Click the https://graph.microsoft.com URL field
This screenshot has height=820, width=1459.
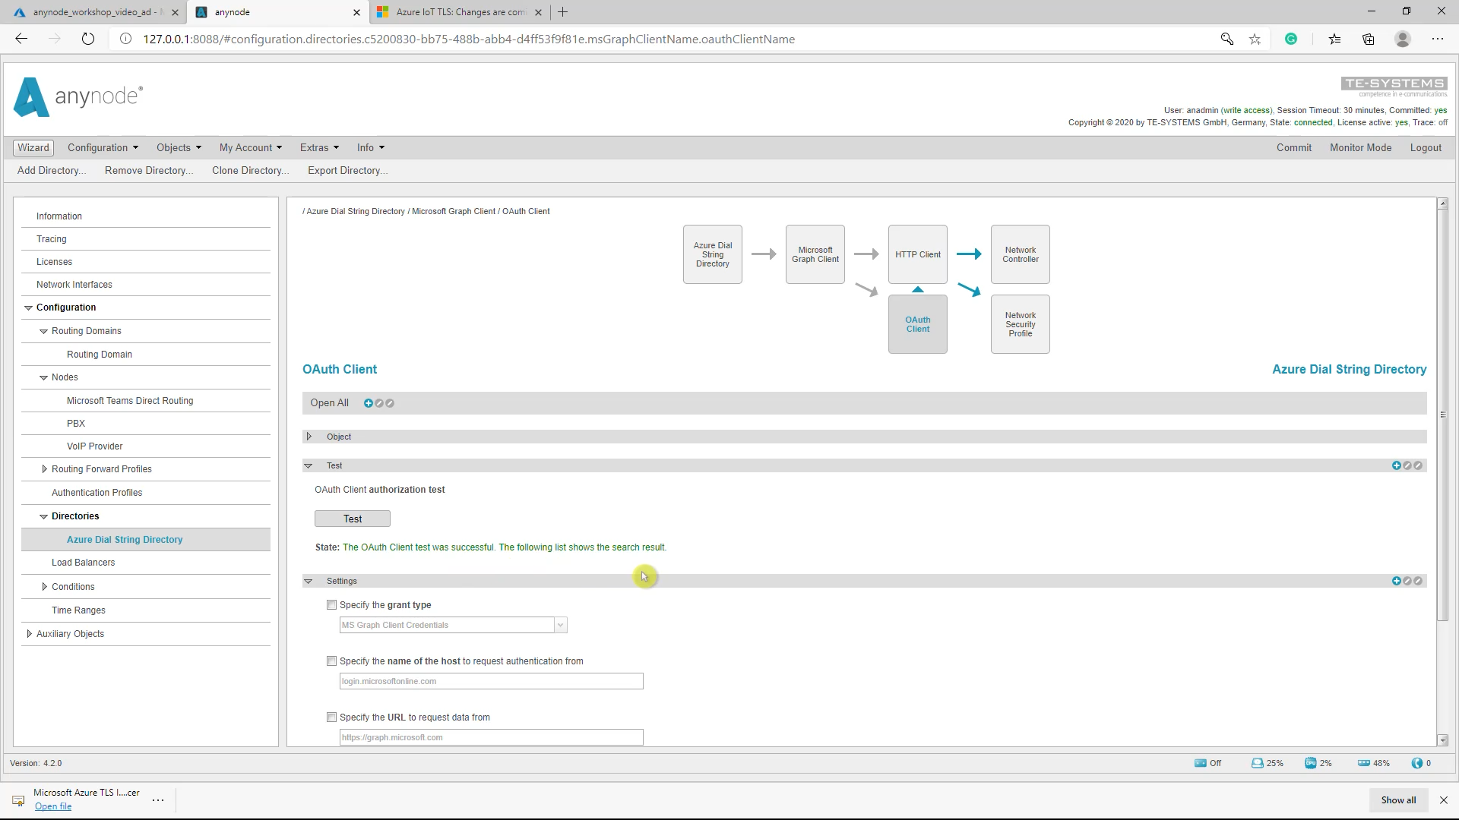tap(491, 737)
